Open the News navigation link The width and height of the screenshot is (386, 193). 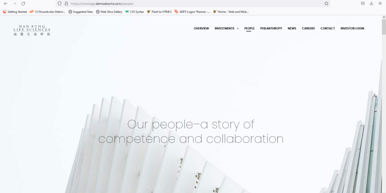[x=292, y=28]
